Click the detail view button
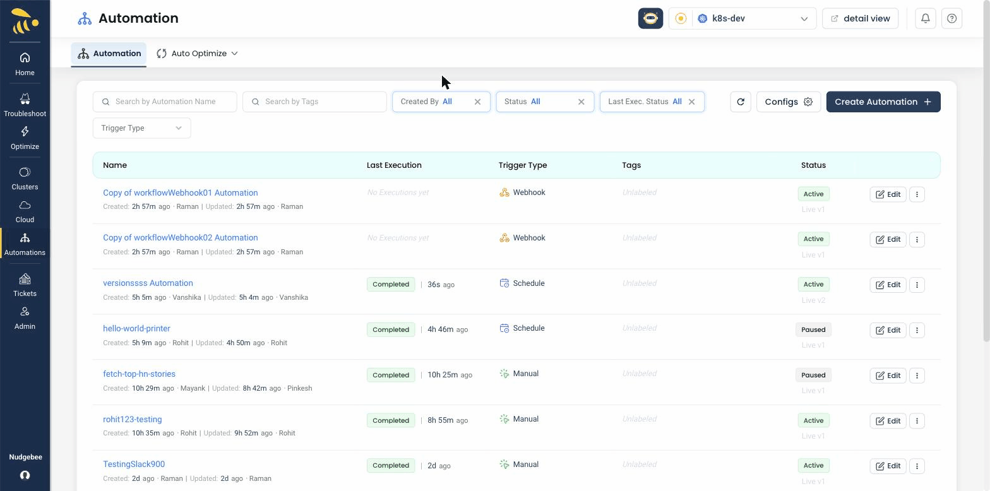The image size is (990, 491). [x=860, y=18]
